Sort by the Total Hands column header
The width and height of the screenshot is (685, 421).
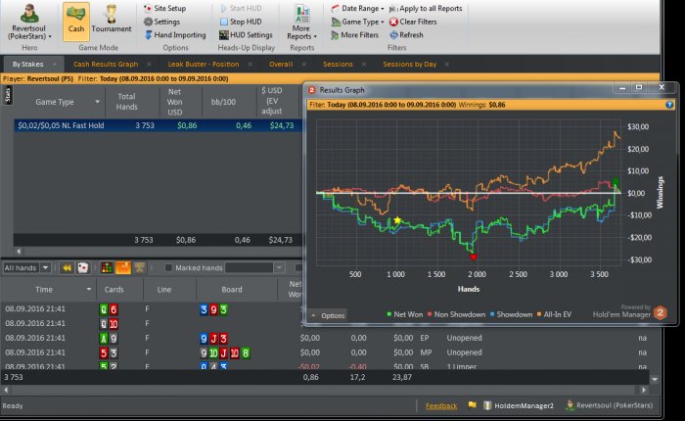tap(126, 101)
